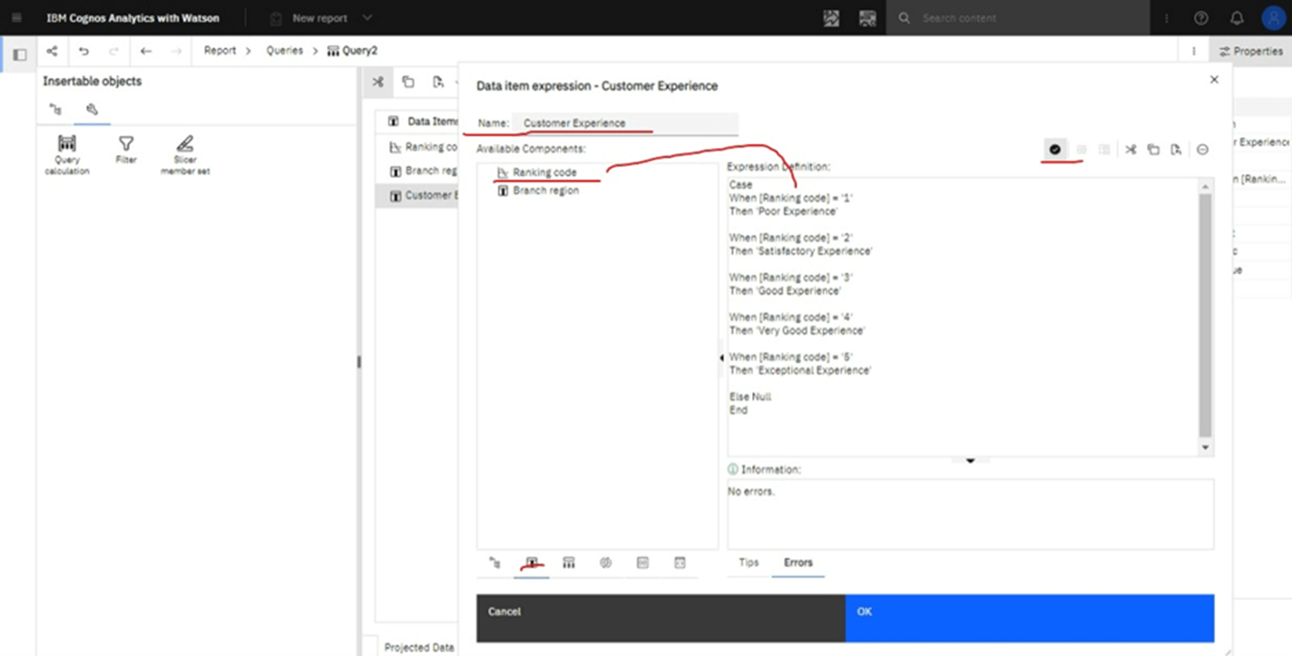The height and width of the screenshot is (656, 1292).
Task: Expand the New report title dropdown
Action: [x=367, y=17]
